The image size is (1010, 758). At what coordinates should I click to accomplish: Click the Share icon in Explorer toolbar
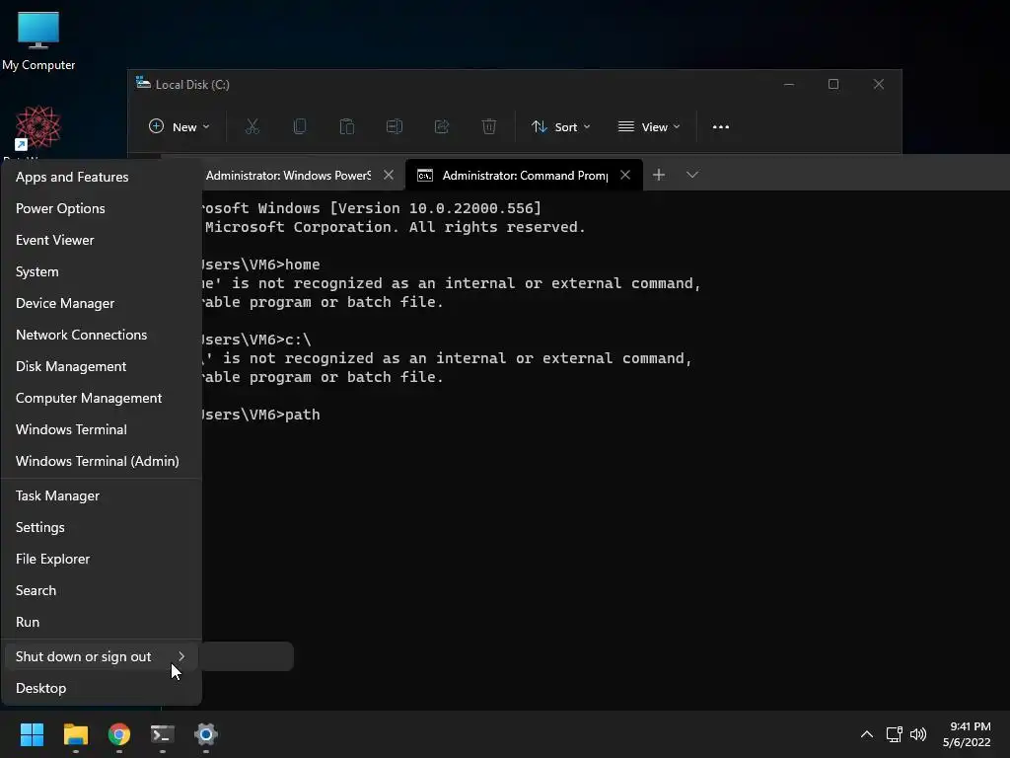[441, 127]
